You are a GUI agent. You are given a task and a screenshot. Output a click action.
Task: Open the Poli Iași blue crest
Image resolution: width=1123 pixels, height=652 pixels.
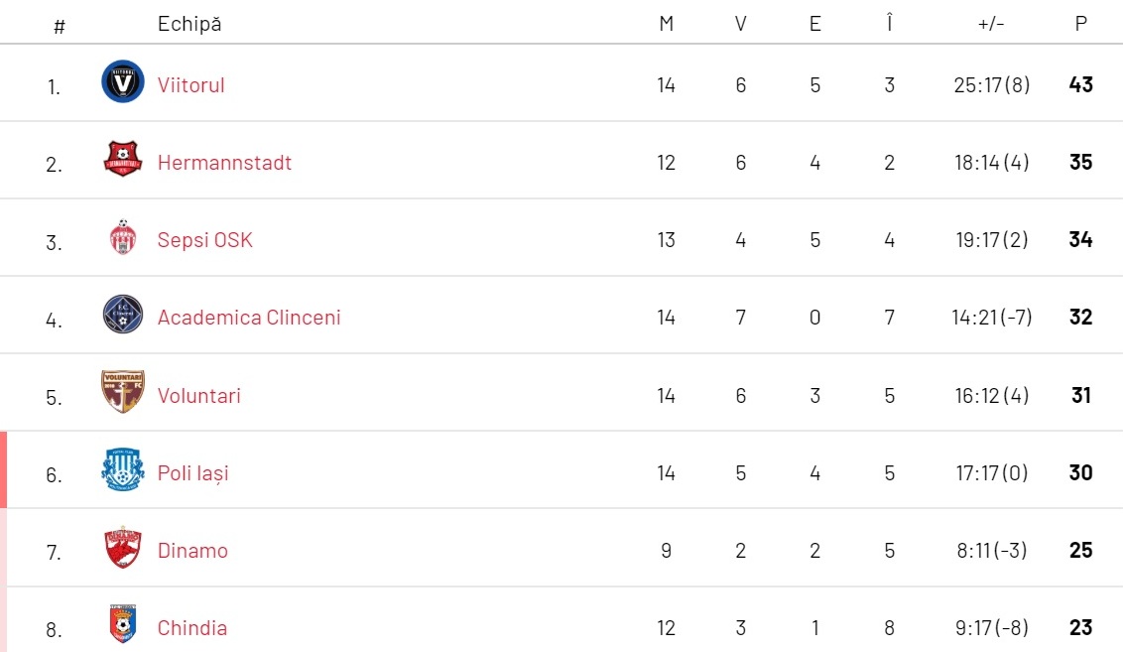click(122, 469)
